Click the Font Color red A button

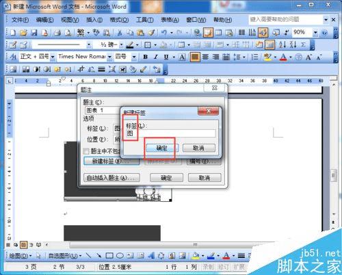[283, 57]
